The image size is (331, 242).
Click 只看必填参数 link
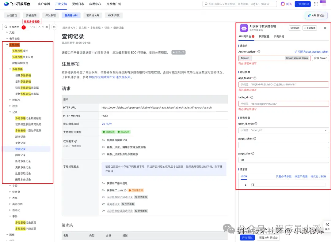tap(284, 177)
